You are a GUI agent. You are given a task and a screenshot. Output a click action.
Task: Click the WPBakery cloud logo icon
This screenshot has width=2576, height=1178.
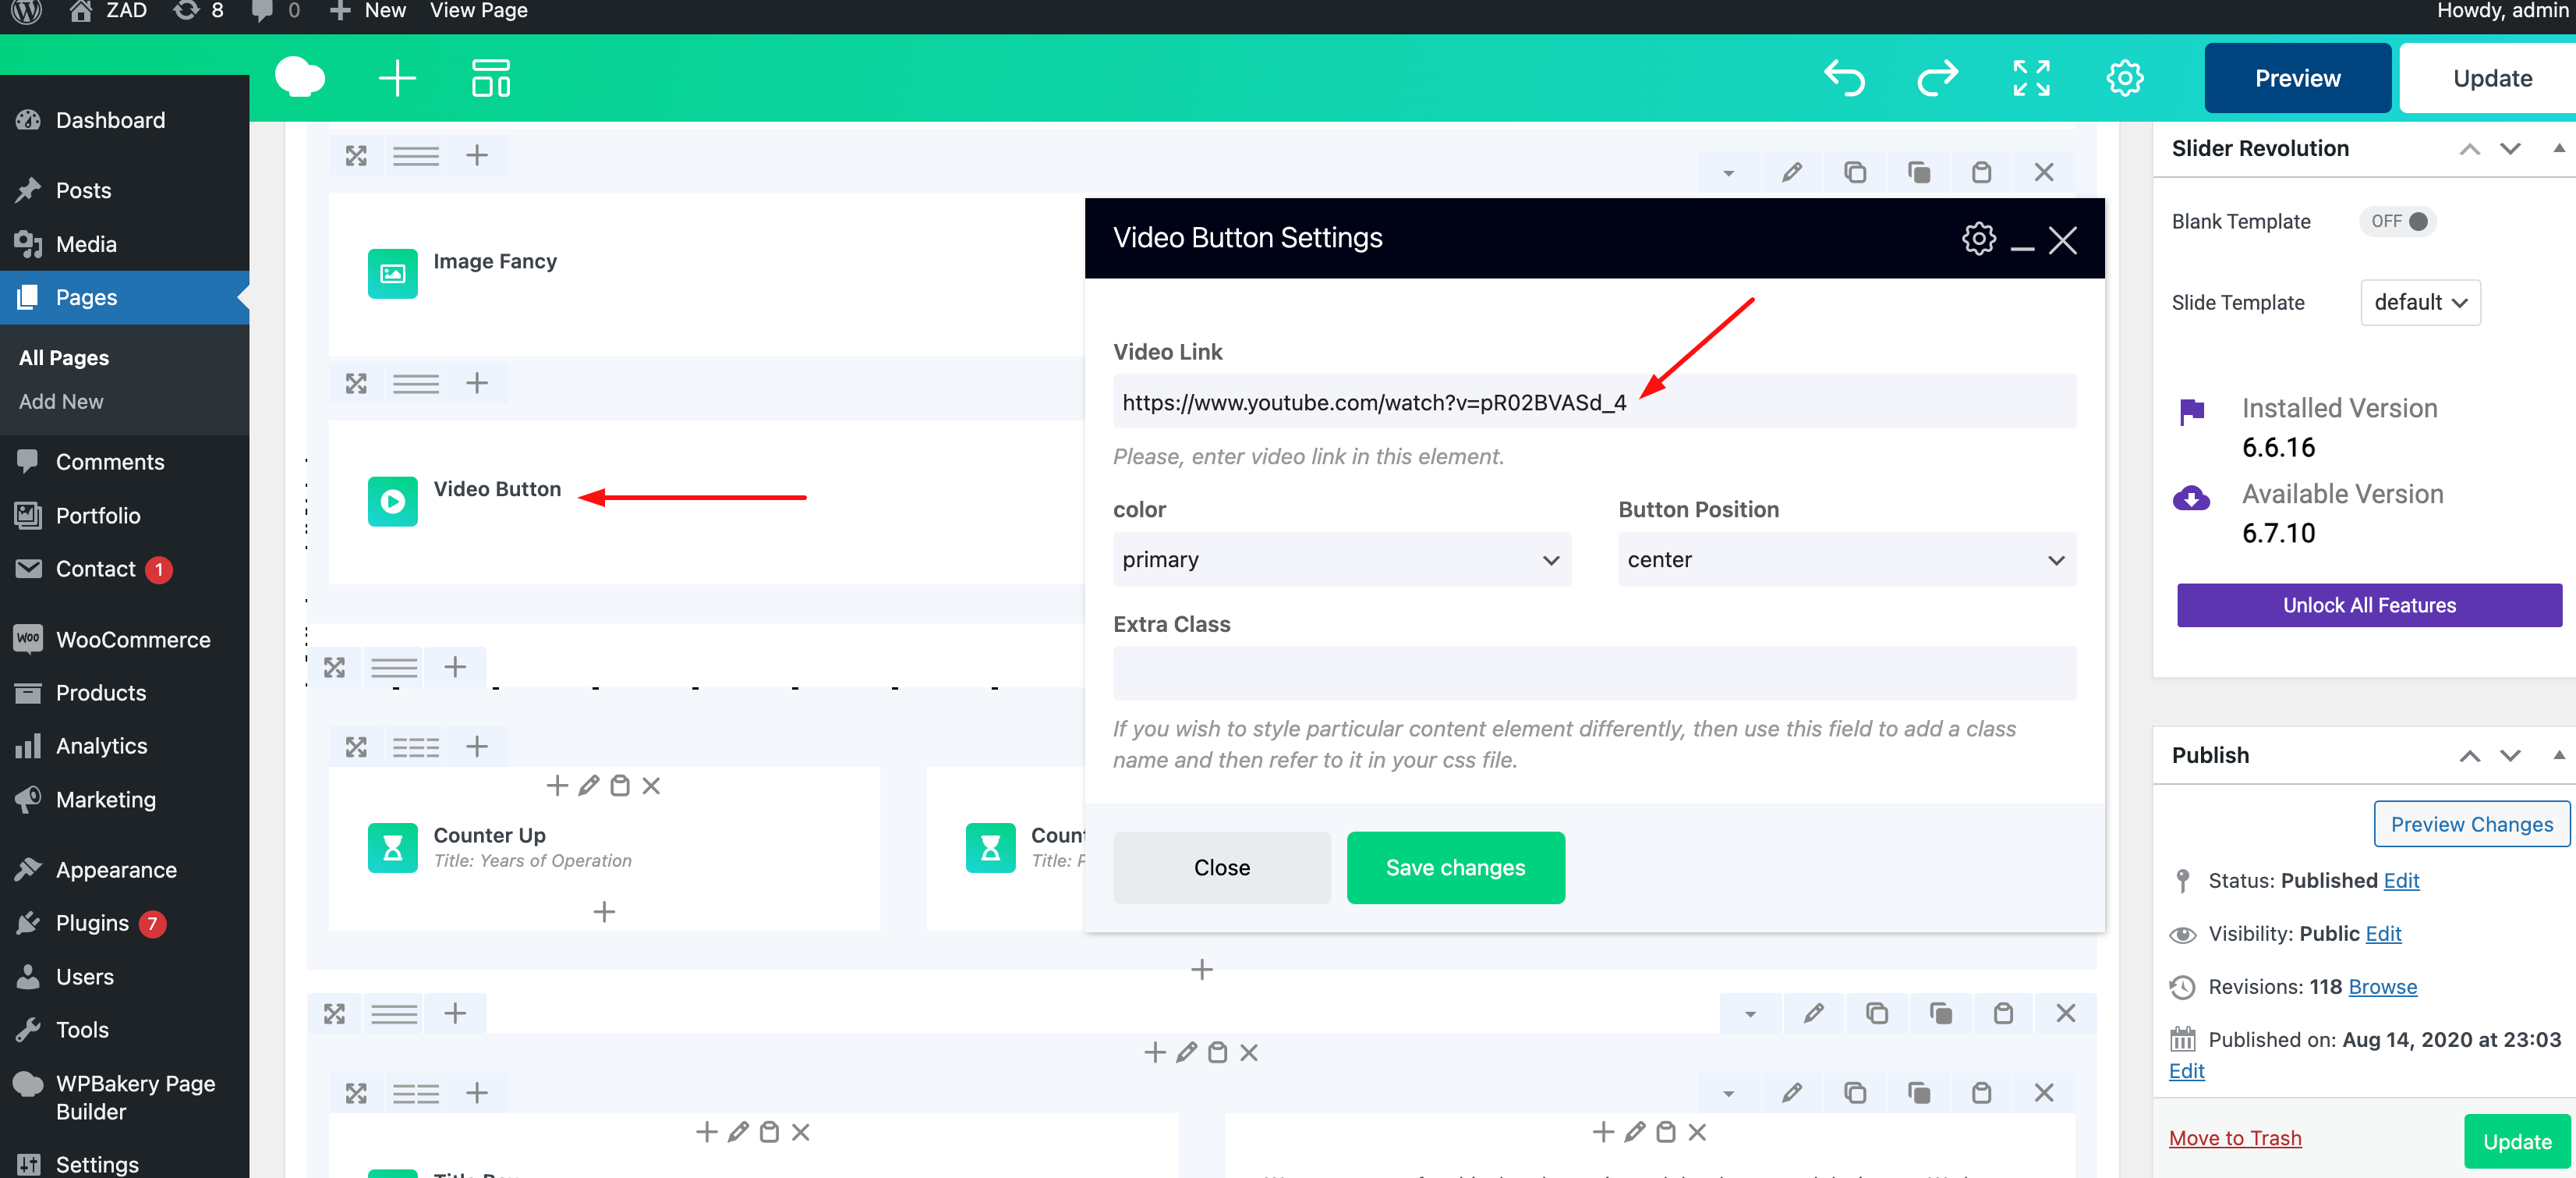coord(299,77)
